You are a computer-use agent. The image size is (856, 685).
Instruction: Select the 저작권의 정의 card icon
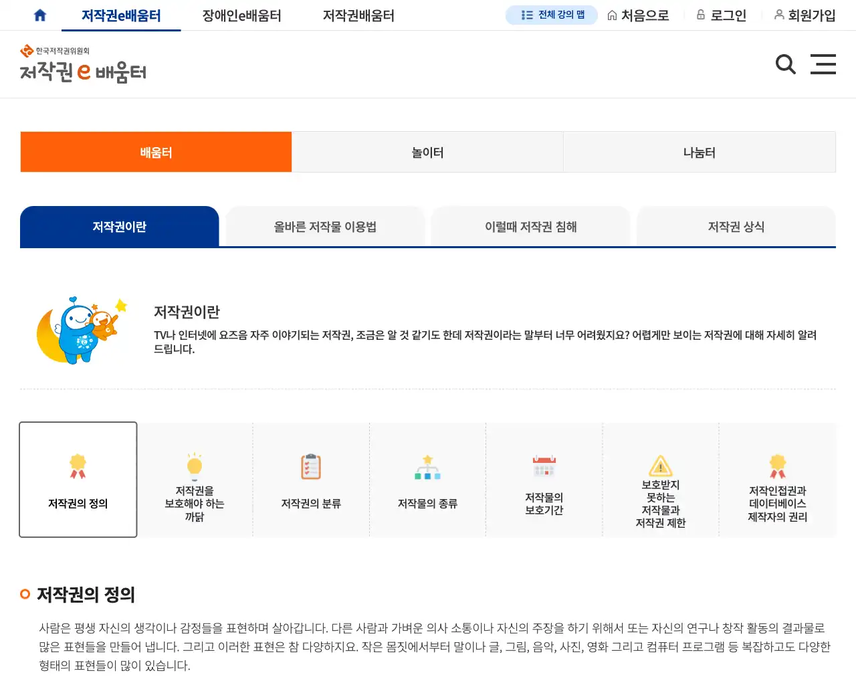(x=78, y=466)
